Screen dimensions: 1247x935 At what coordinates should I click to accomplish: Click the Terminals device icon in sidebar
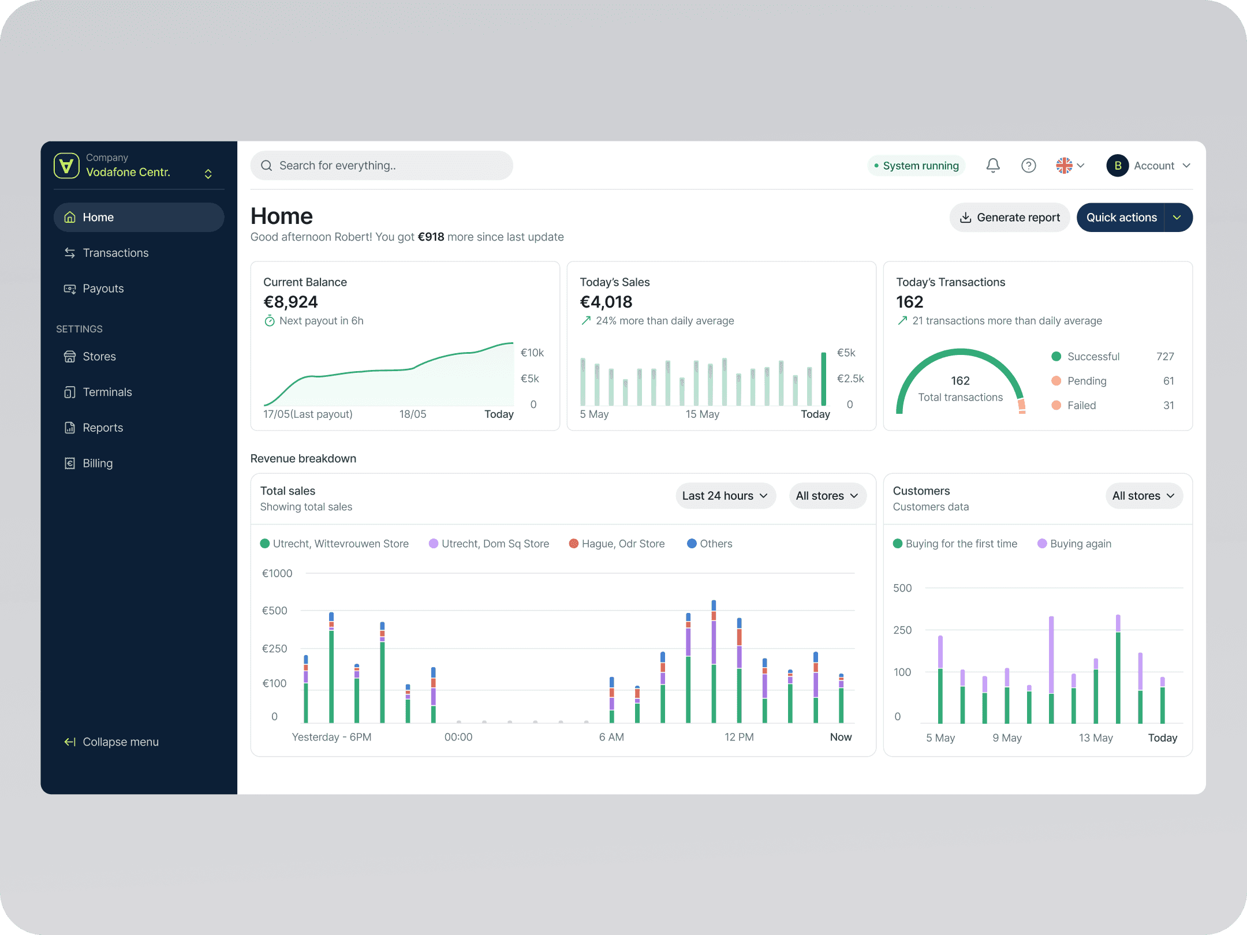[70, 392]
